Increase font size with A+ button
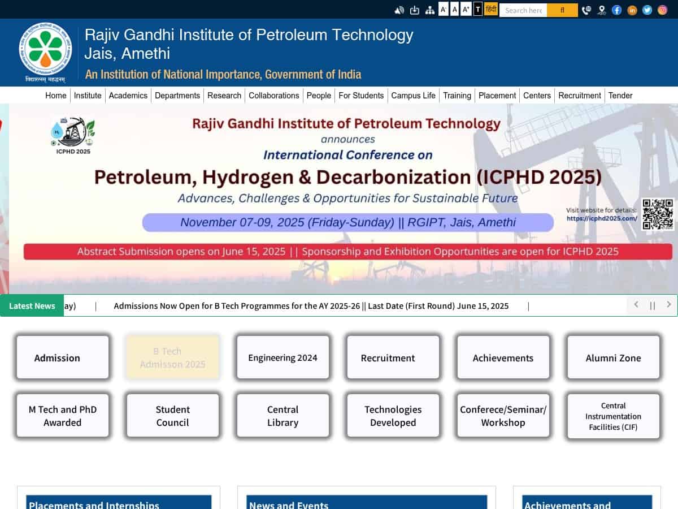The height and width of the screenshot is (509, 678). pyautogui.click(x=466, y=9)
